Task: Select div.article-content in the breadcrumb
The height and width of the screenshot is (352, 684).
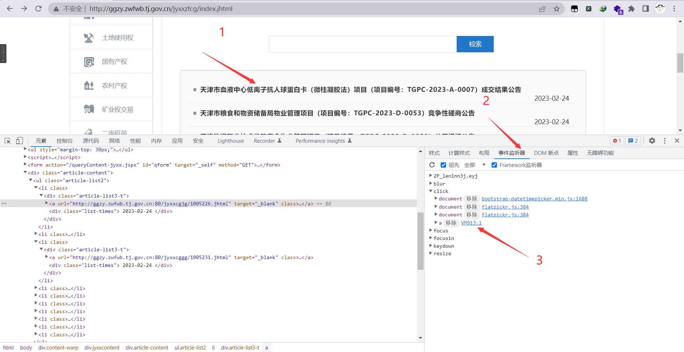Action: pos(147,348)
